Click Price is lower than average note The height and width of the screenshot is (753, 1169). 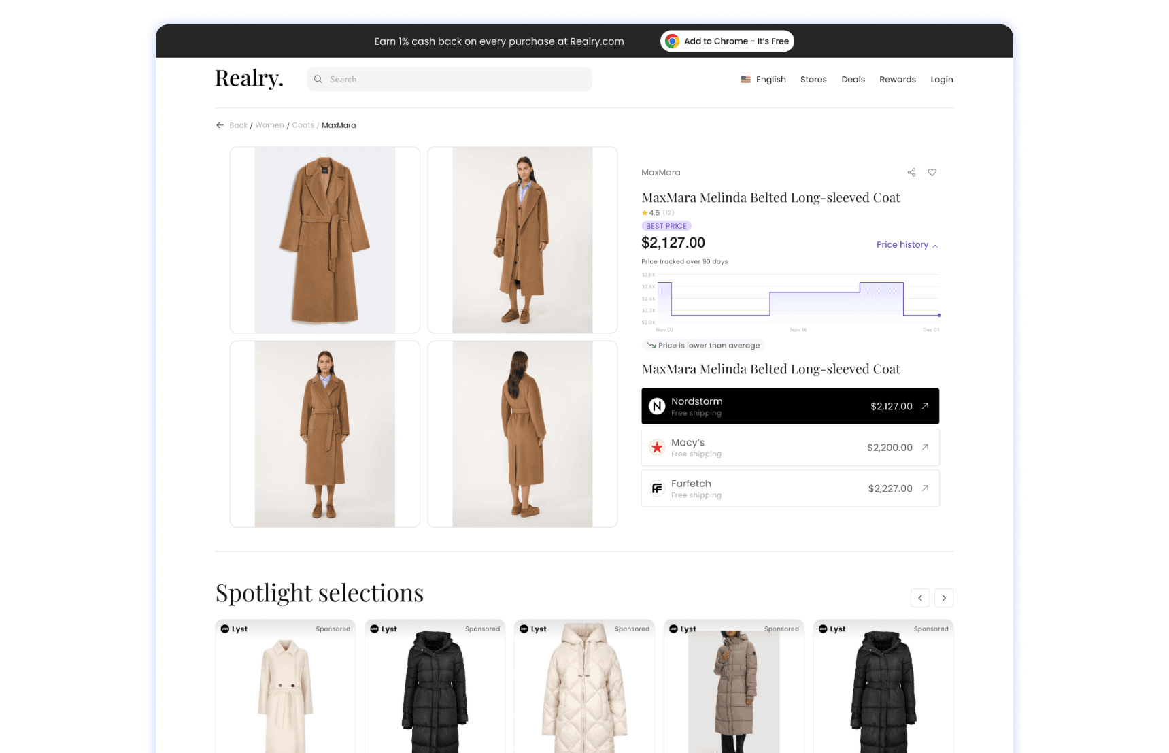coord(703,346)
